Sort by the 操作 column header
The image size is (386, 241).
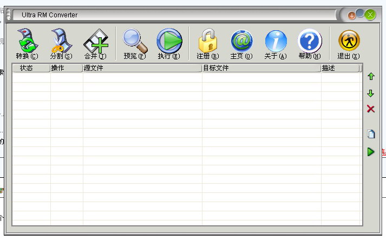(67, 68)
